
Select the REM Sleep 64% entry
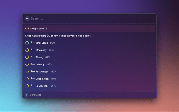(x=89, y=86)
